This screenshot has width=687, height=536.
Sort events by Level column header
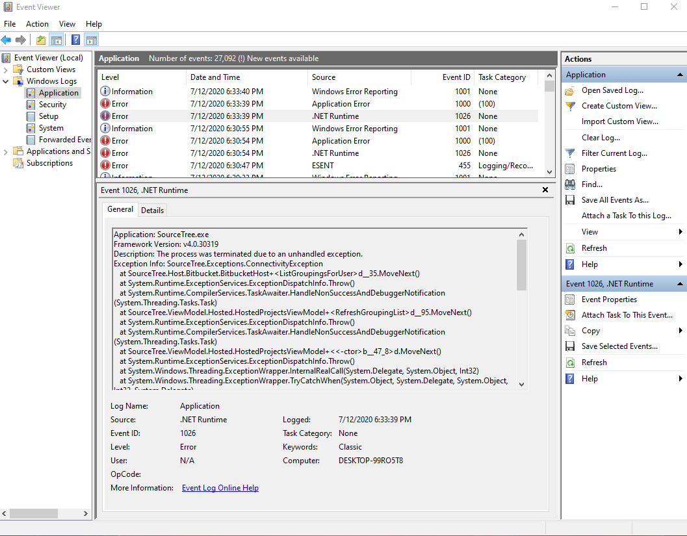142,77
